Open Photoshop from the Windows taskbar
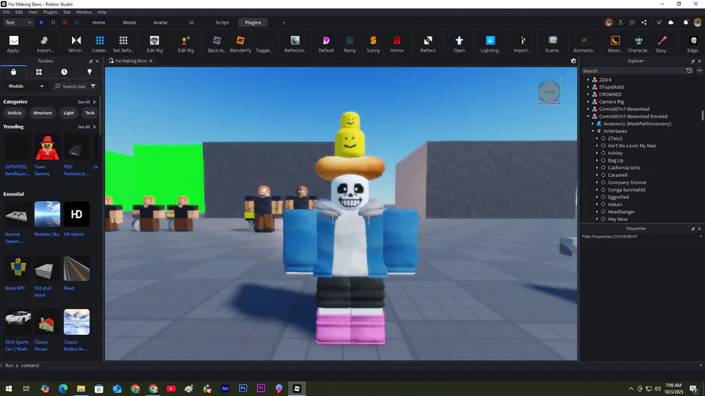Viewport: 705px width, 396px height. (243, 388)
